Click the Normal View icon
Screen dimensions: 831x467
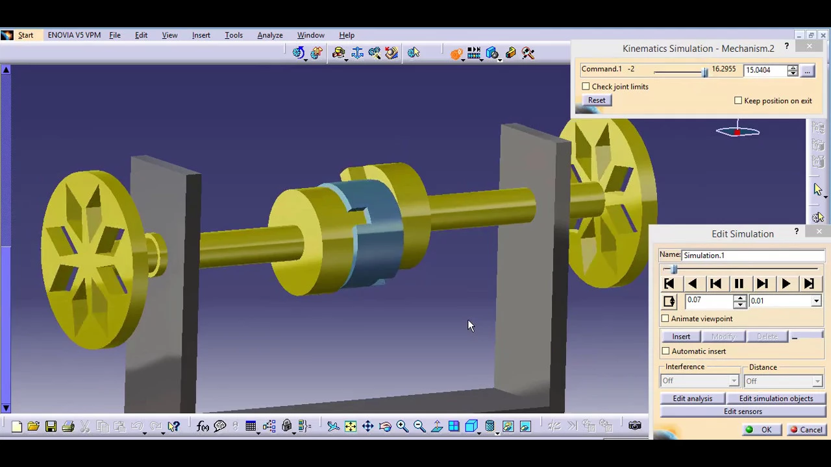tap(437, 426)
